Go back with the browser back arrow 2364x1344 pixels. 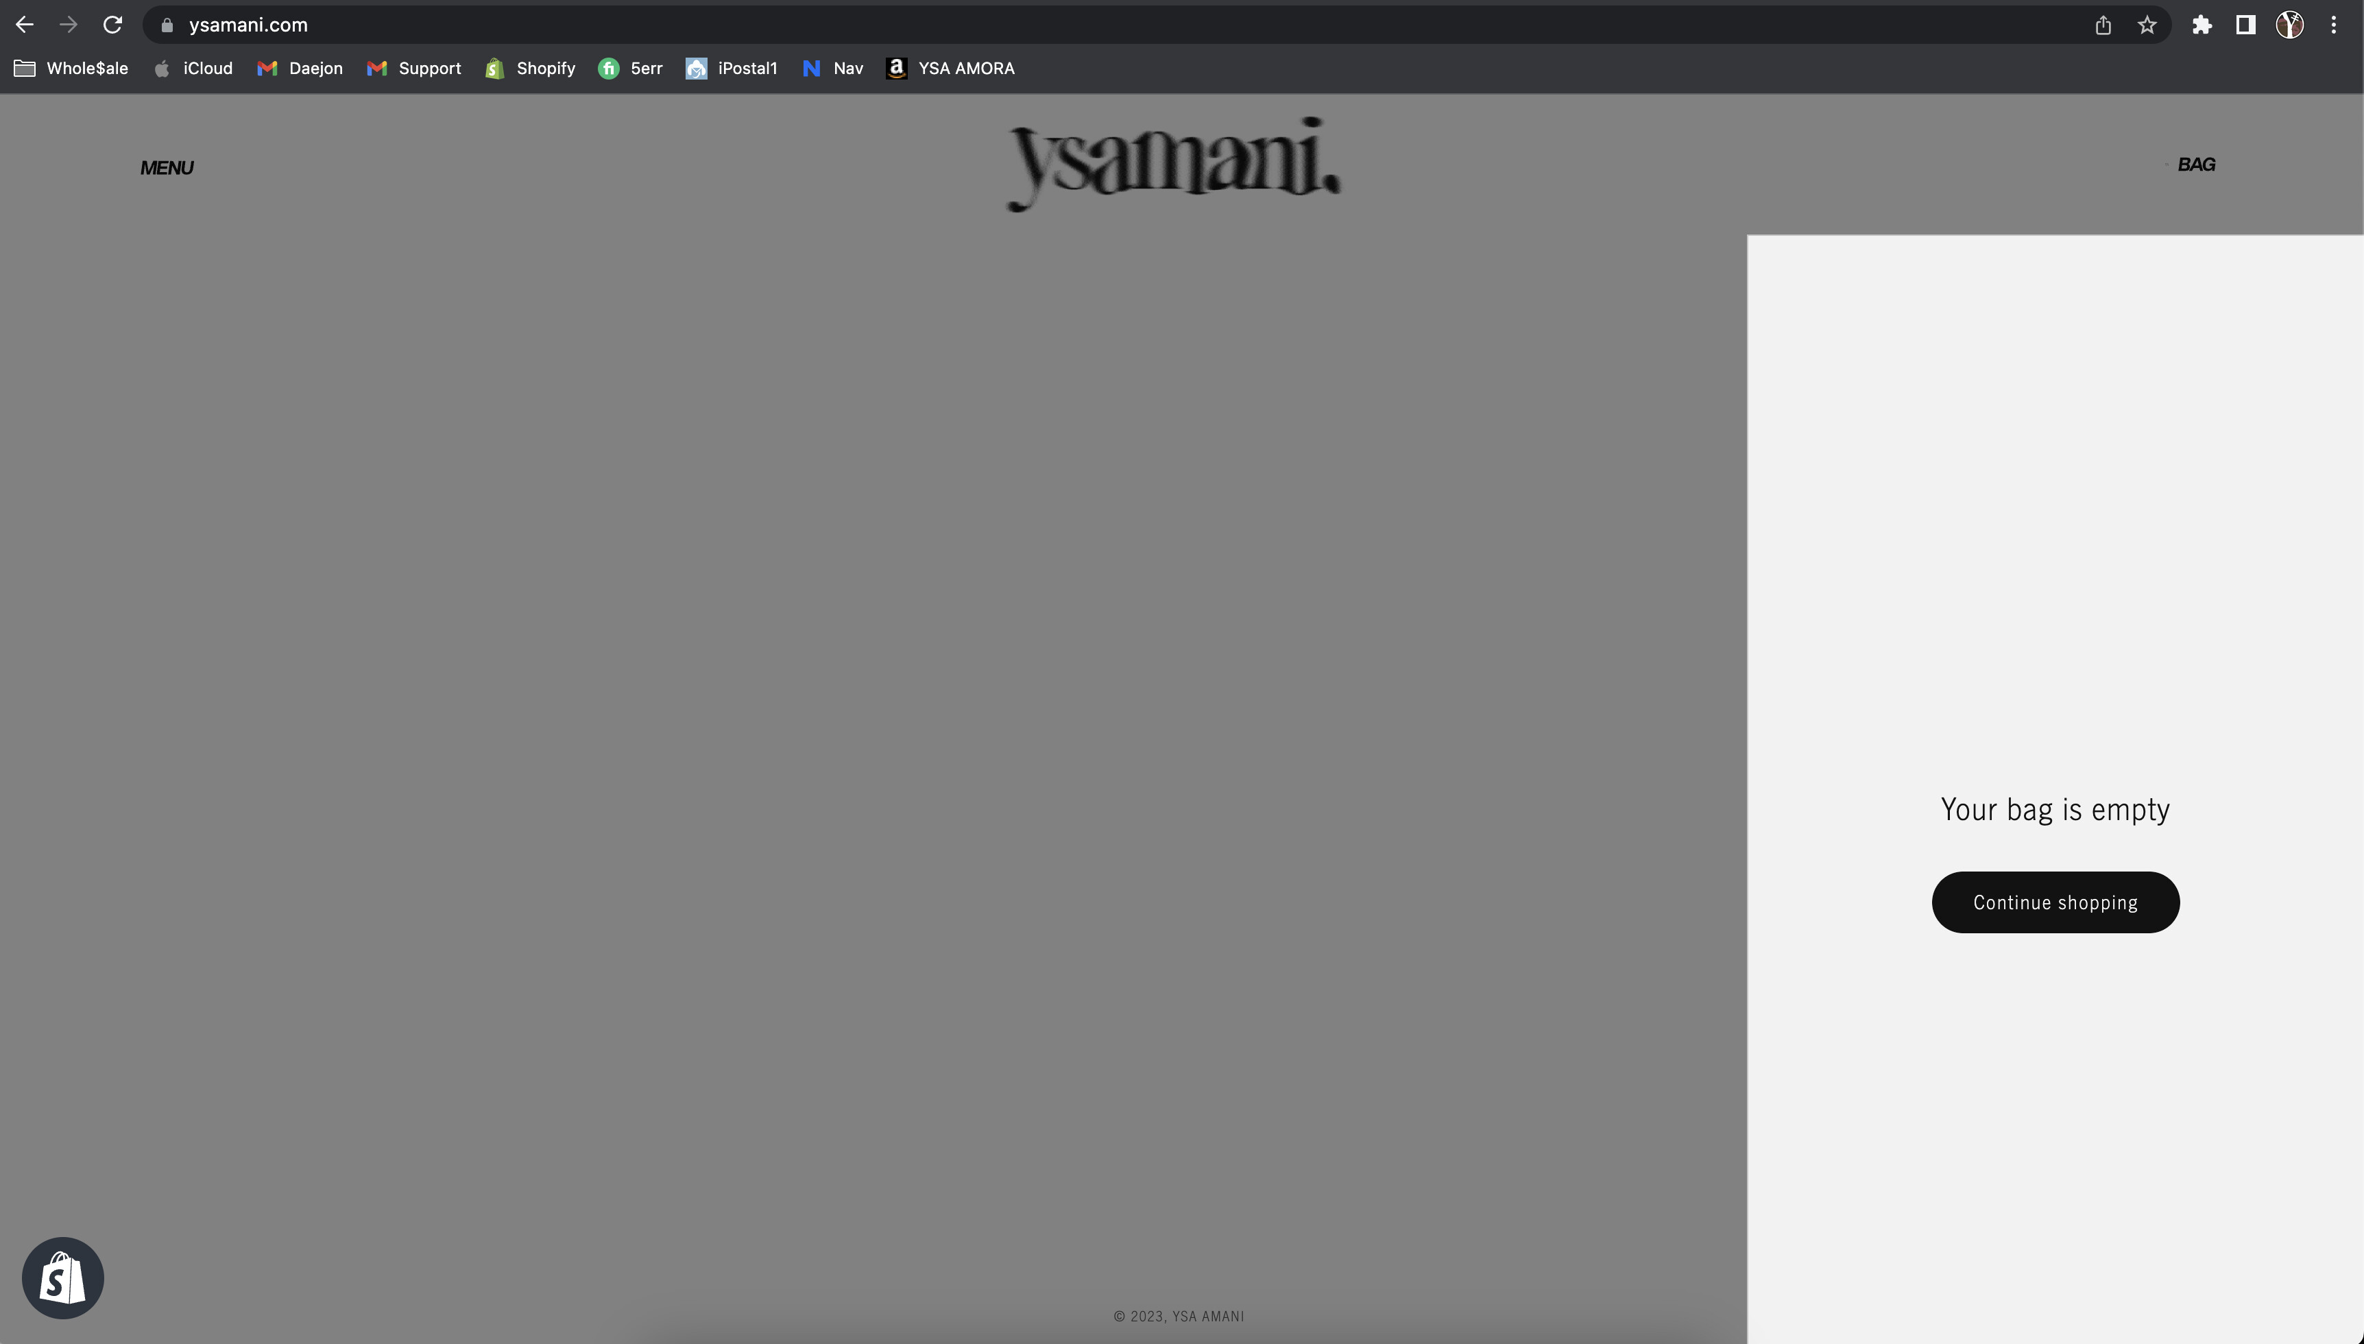point(25,25)
